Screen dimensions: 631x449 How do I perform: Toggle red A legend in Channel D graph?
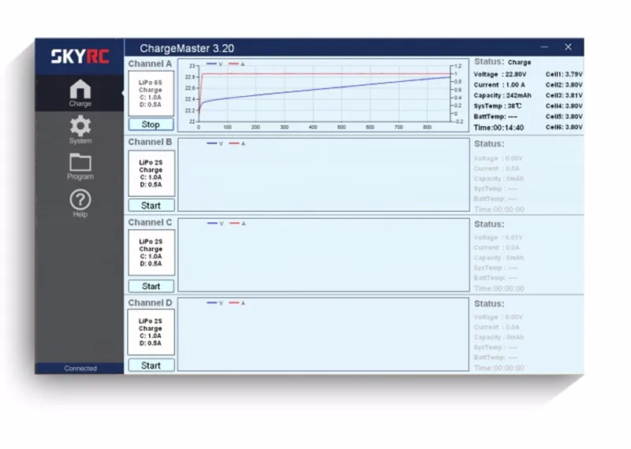(237, 303)
